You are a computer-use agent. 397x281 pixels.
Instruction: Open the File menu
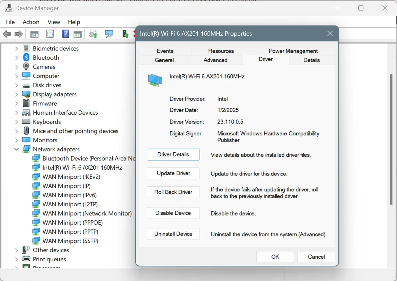[10, 22]
